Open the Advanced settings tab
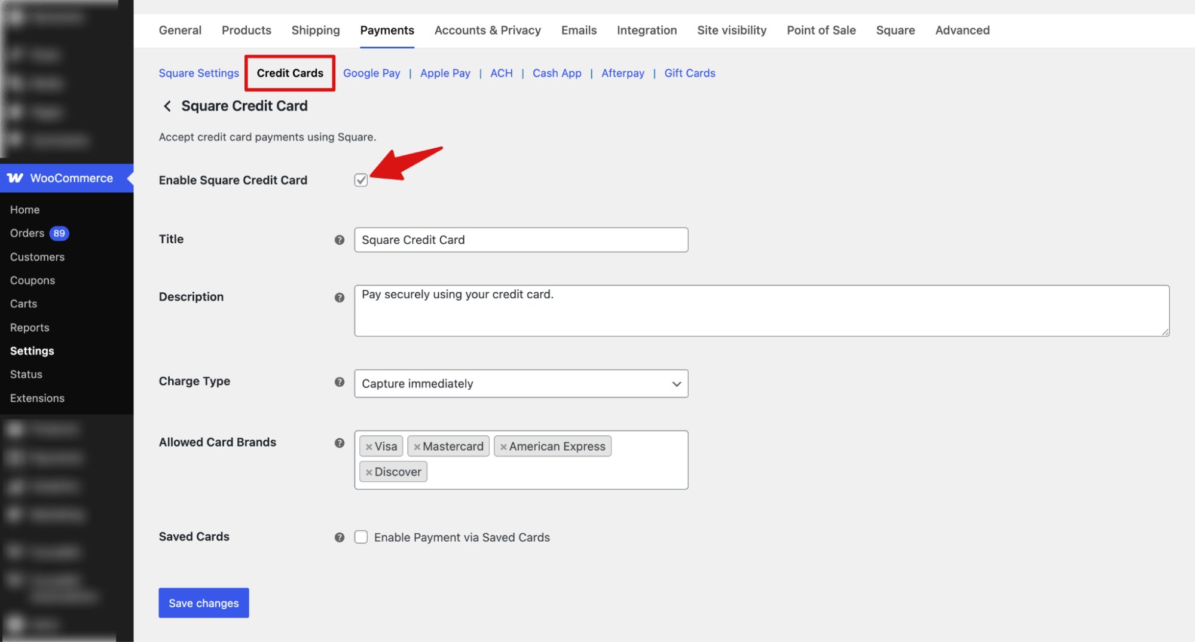Image resolution: width=1195 pixels, height=642 pixels. 962,30
